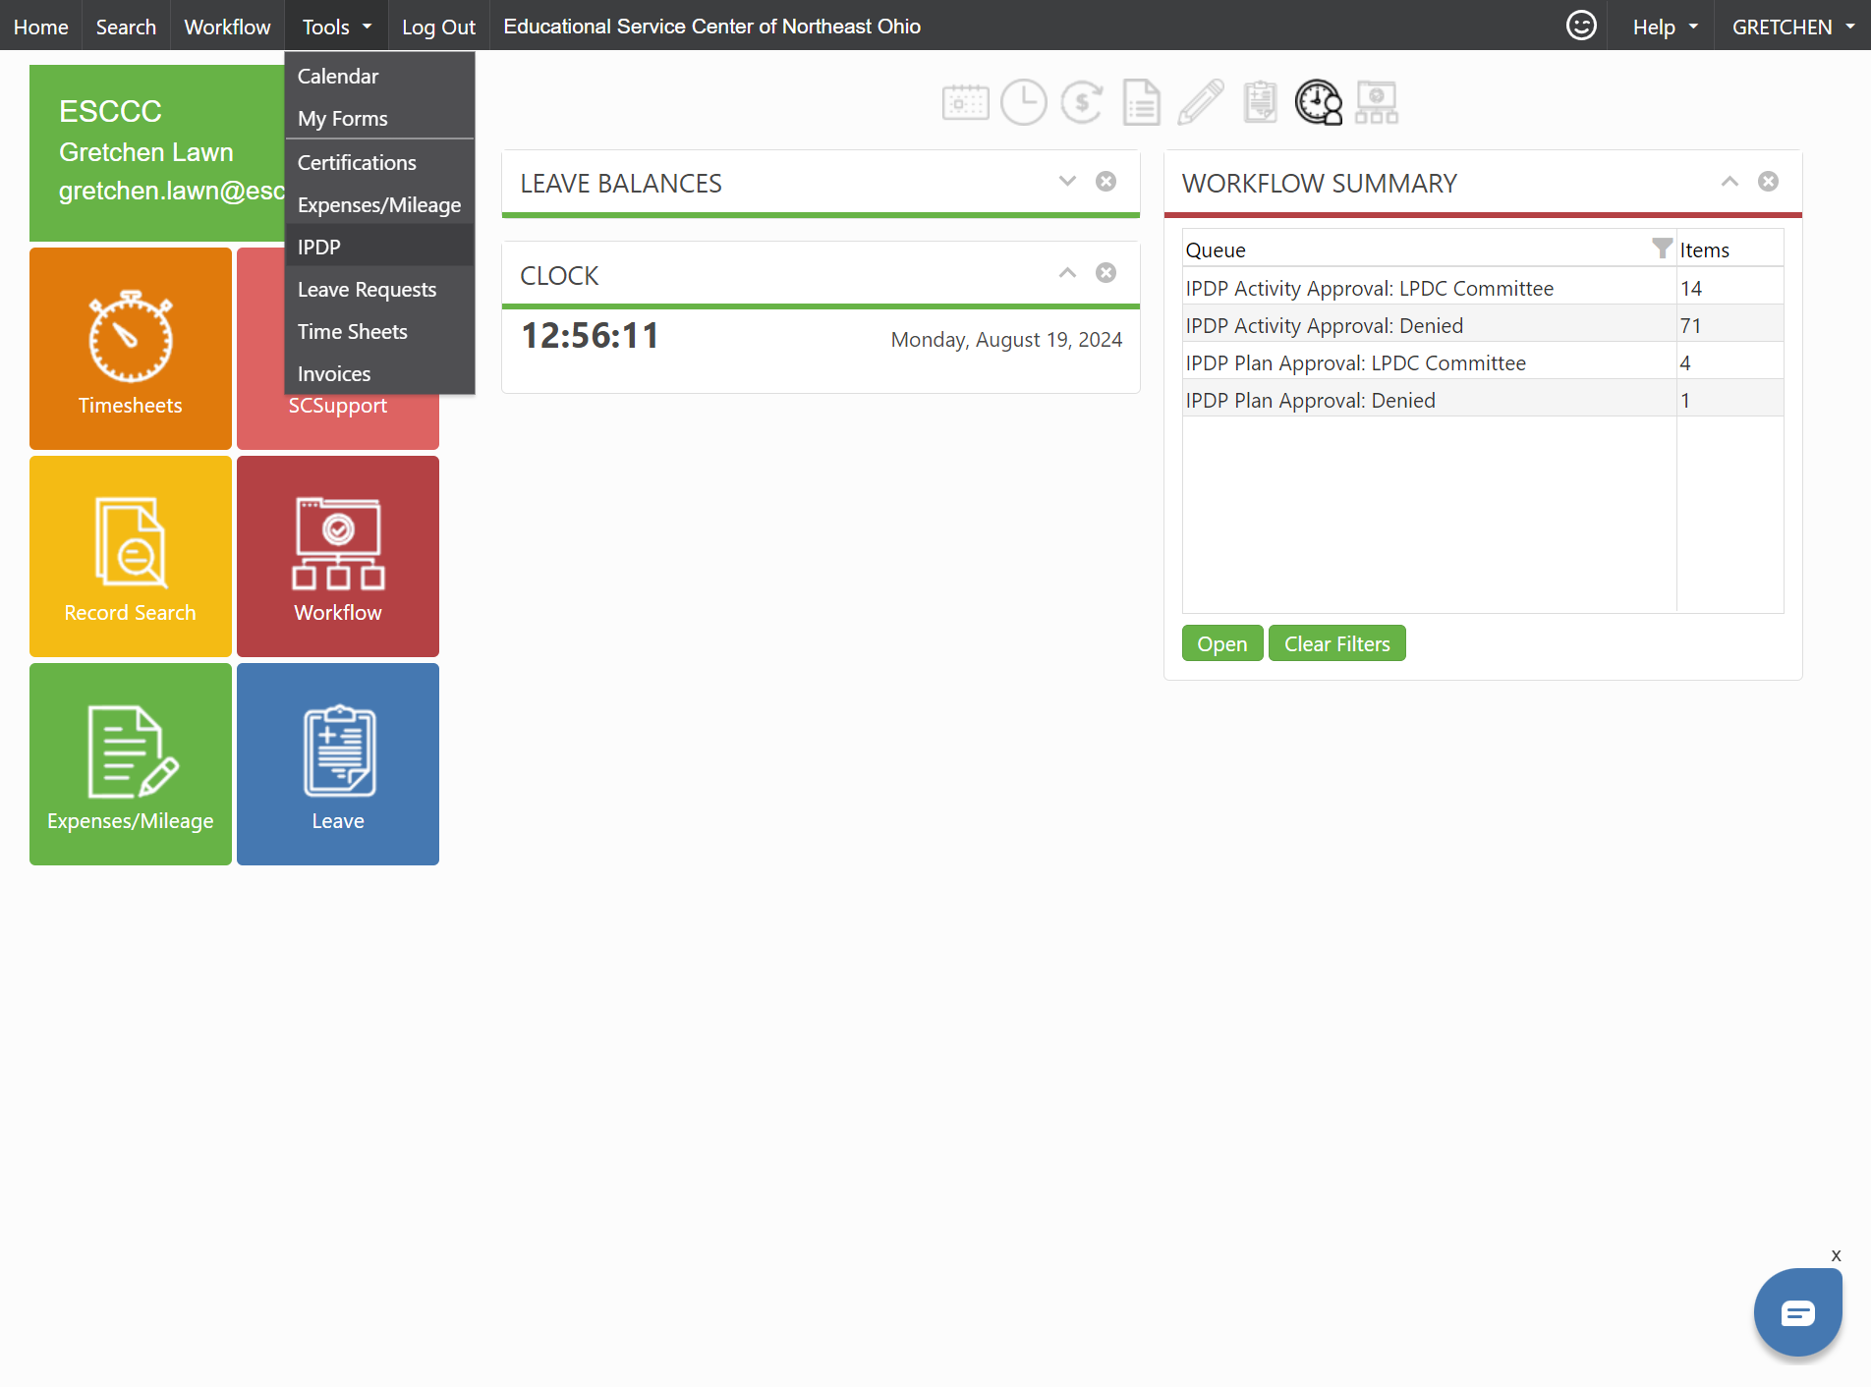
Task: Select Calendar from Tools menu
Action: click(x=379, y=76)
